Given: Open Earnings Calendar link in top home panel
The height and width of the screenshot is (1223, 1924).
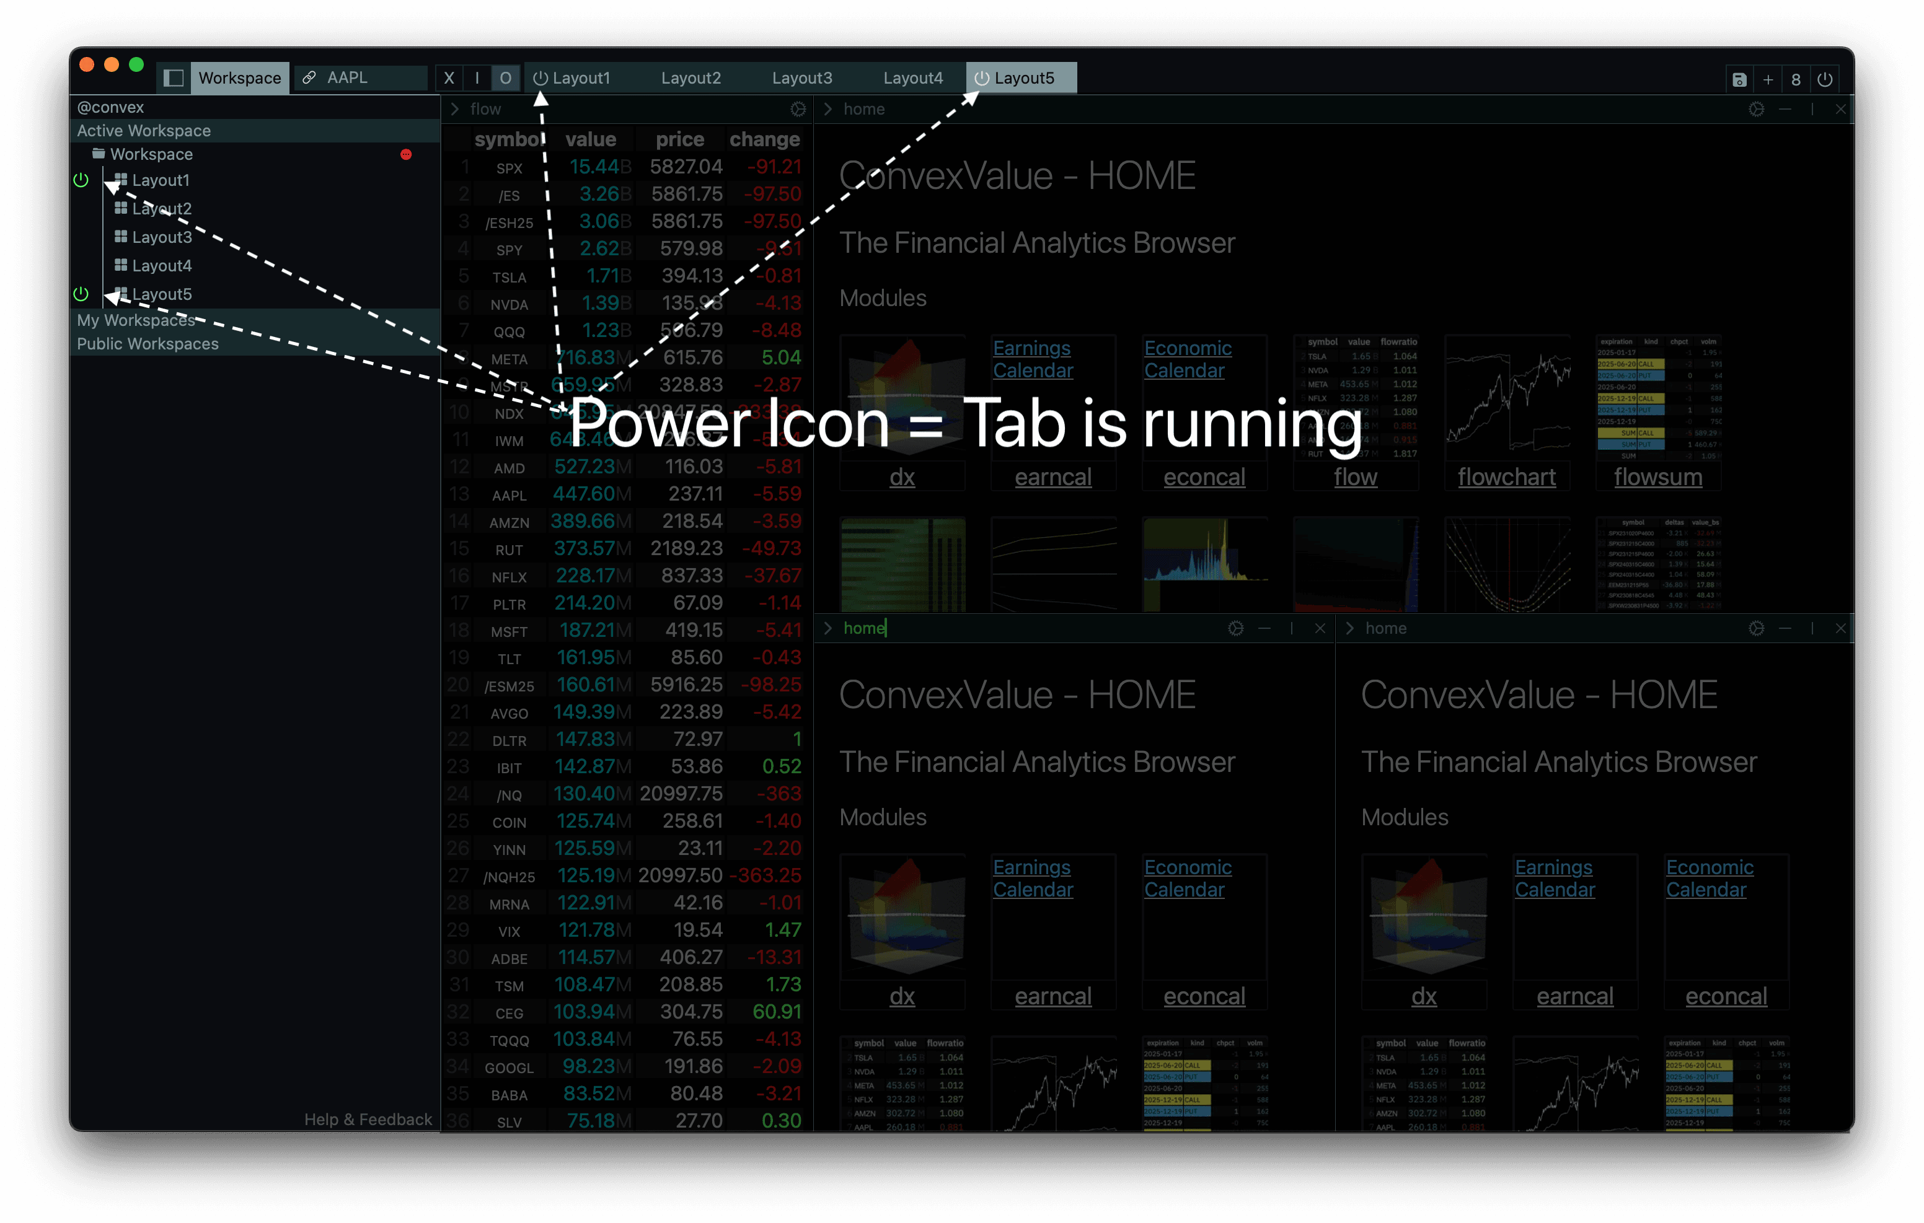Looking at the screenshot, I should [1033, 359].
